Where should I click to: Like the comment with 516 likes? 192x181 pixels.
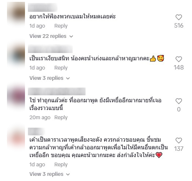(x=179, y=17)
